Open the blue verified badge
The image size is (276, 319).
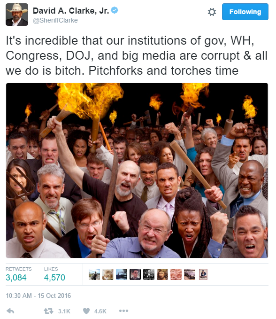coord(115,10)
